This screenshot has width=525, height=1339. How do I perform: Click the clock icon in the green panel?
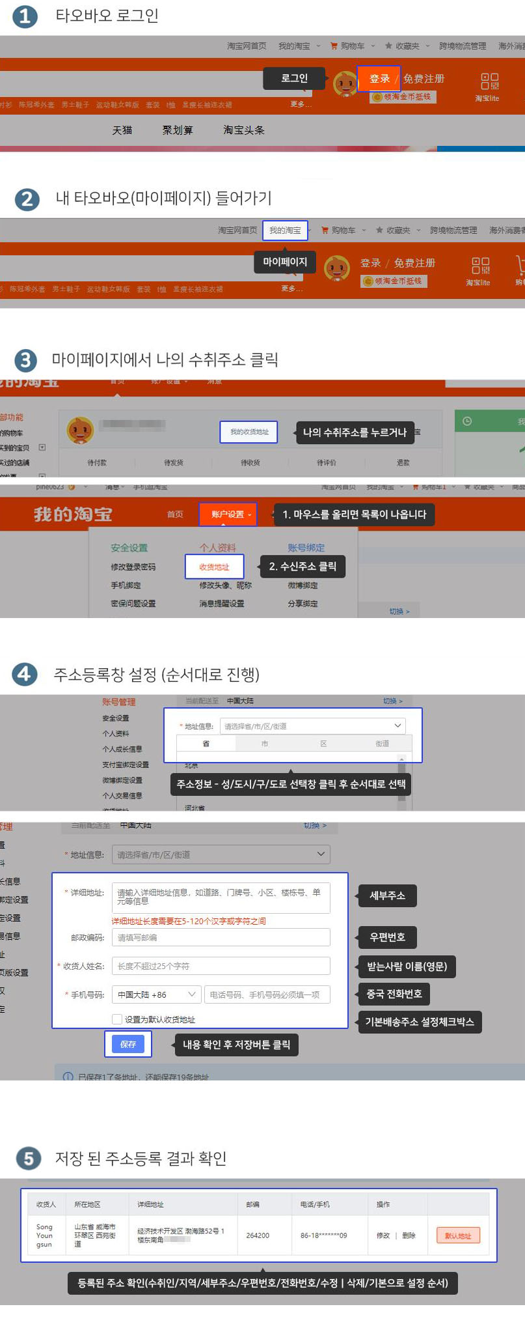[x=467, y=421]
